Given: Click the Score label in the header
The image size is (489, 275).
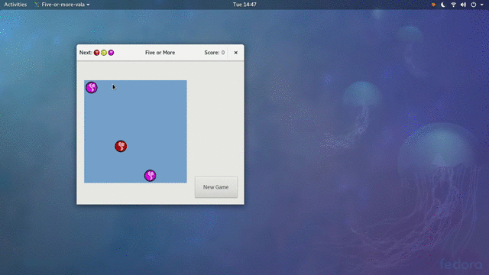Looking at the screenshot, I should point(212,53).
